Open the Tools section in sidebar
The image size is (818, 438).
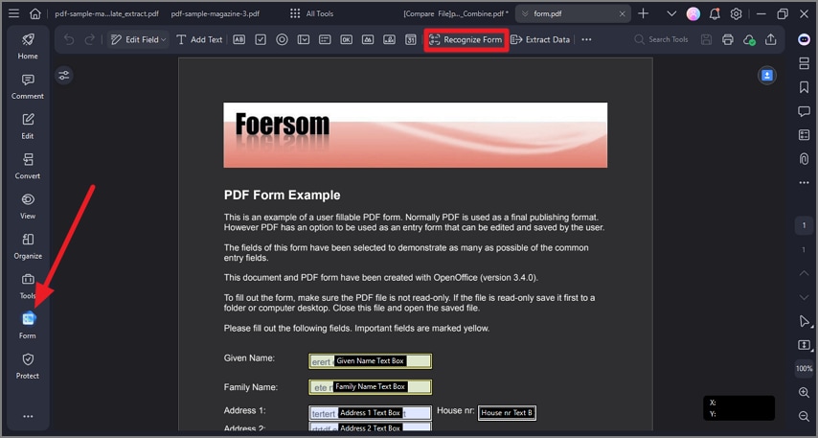click(x=28, y=286)
